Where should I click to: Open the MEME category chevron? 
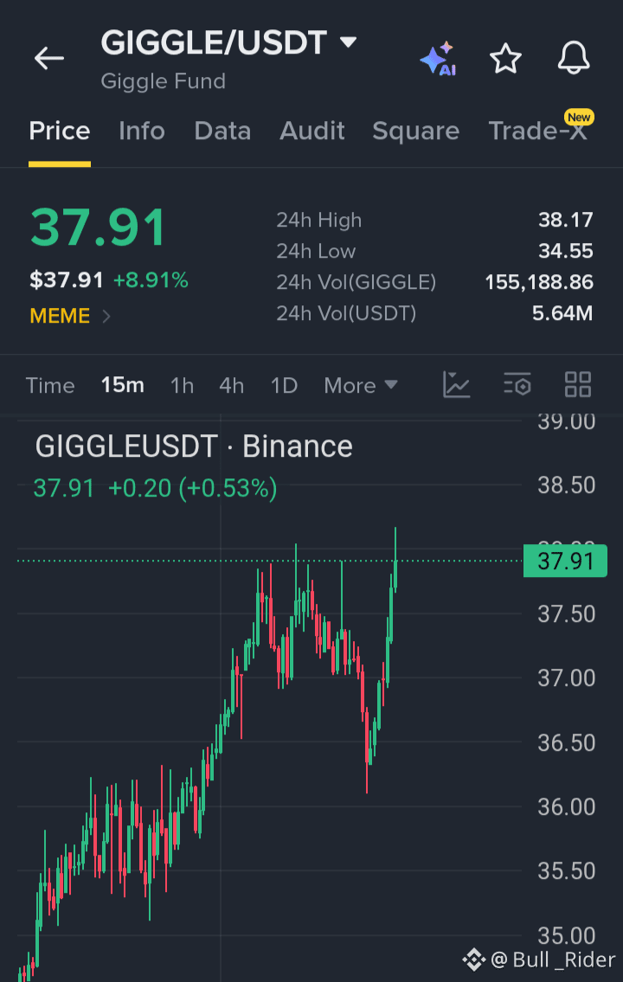pyautogui.click(x=106, y=317)
